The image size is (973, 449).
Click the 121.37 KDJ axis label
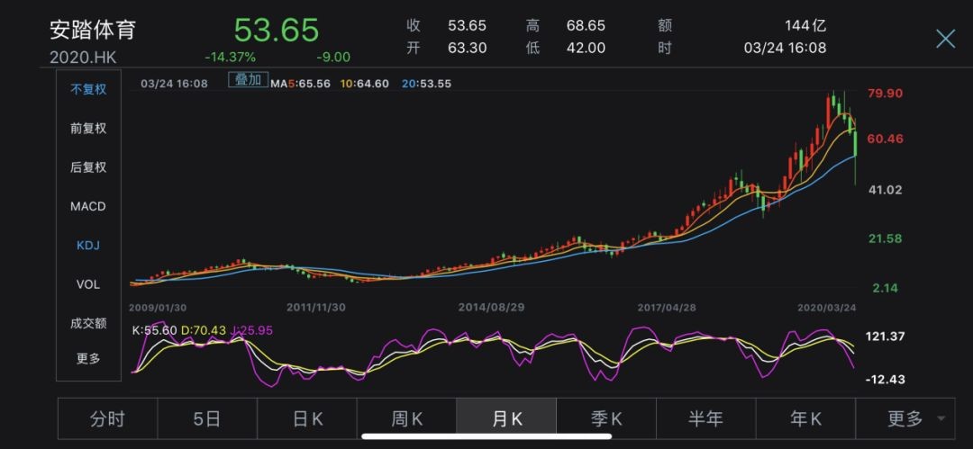(x=883, y=337)
